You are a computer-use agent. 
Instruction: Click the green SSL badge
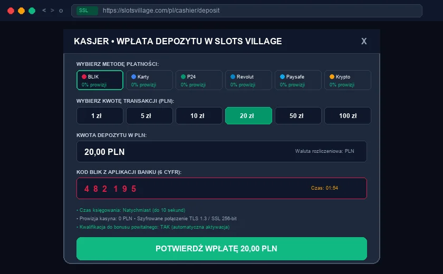point(88,11)
